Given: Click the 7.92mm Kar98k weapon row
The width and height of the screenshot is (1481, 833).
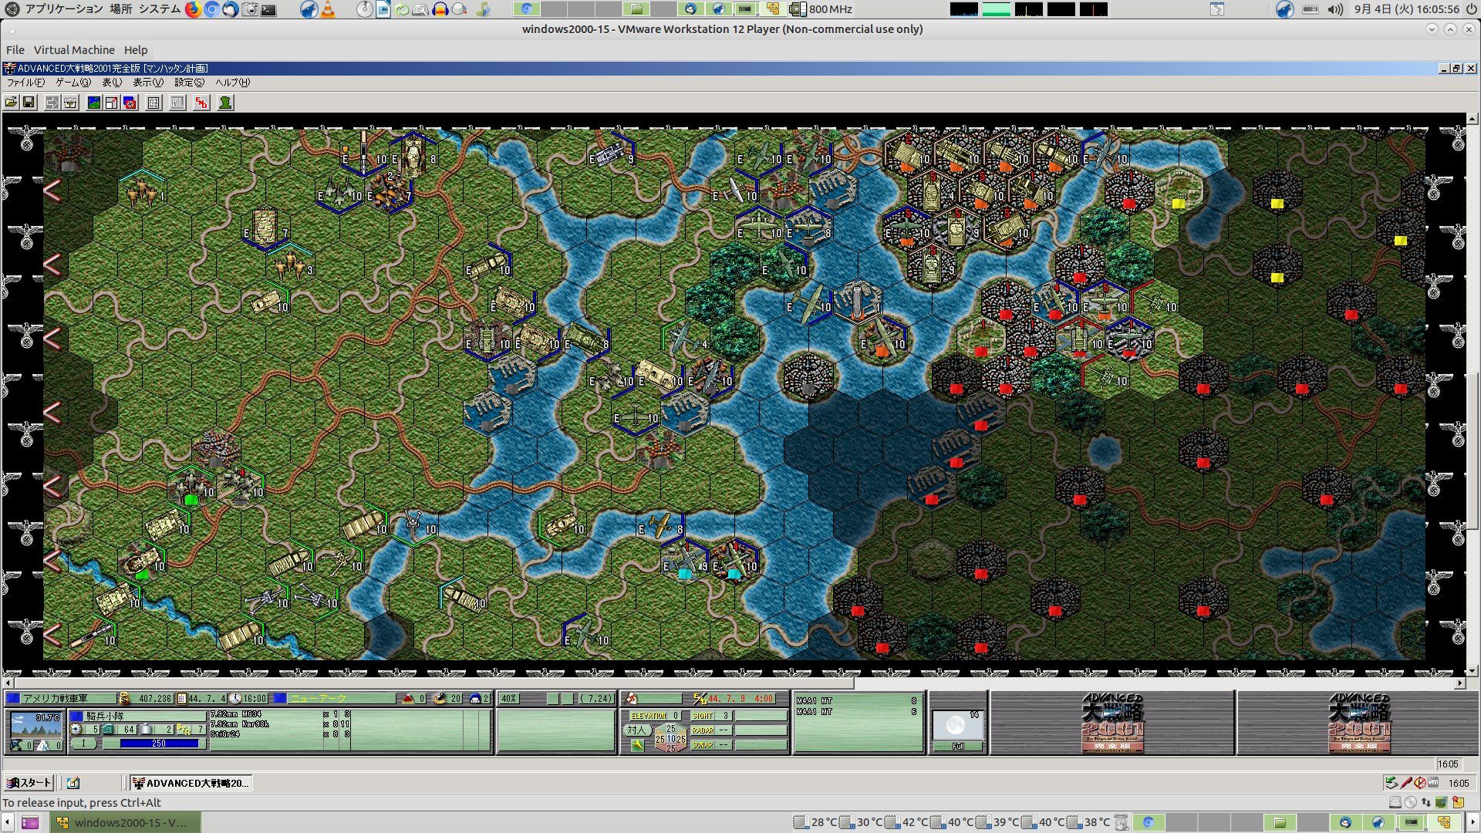Looking at the screenshot, I should 281,724.
